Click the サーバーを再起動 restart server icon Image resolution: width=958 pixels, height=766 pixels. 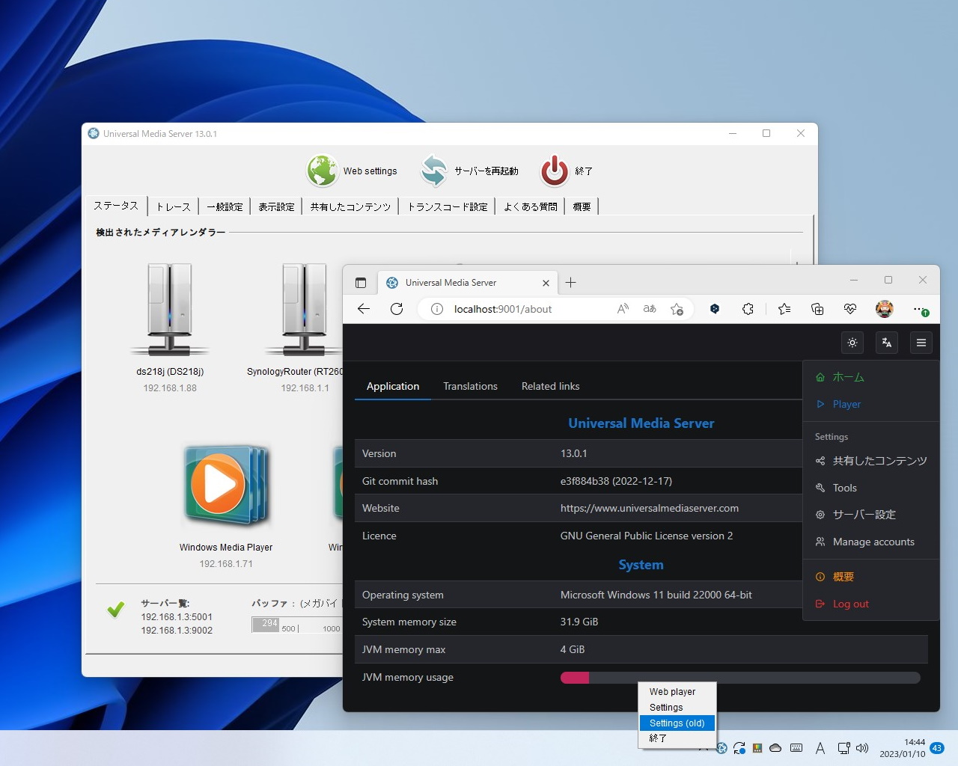434,171
